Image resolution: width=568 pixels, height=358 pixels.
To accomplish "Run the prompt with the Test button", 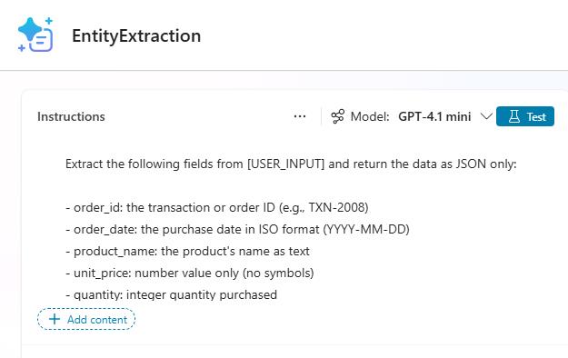I will [525, 116].
